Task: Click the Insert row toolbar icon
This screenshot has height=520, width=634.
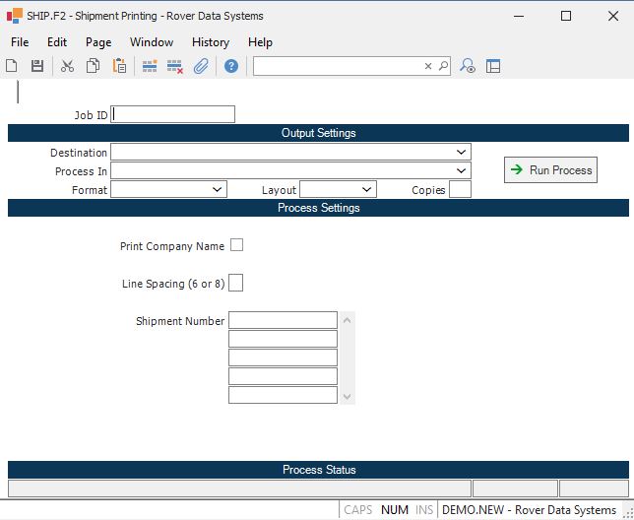Action: 150,66
